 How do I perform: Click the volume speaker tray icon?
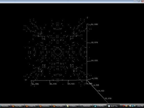pos(135,106)
